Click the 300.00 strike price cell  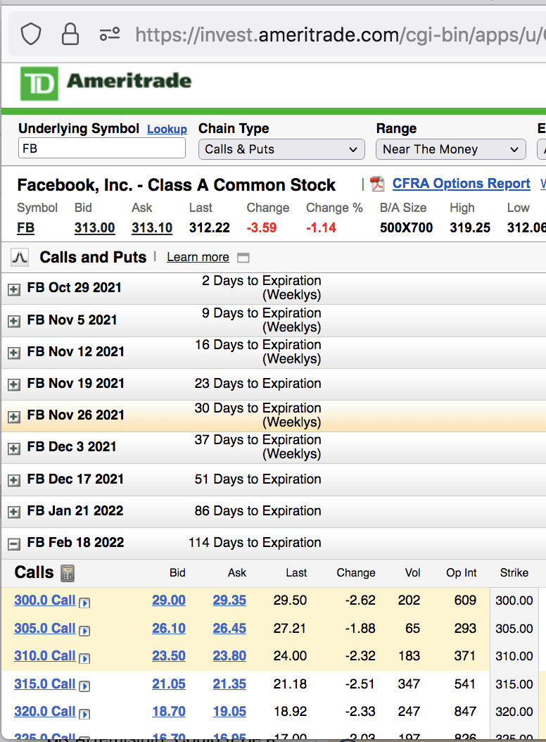point(514,601)
